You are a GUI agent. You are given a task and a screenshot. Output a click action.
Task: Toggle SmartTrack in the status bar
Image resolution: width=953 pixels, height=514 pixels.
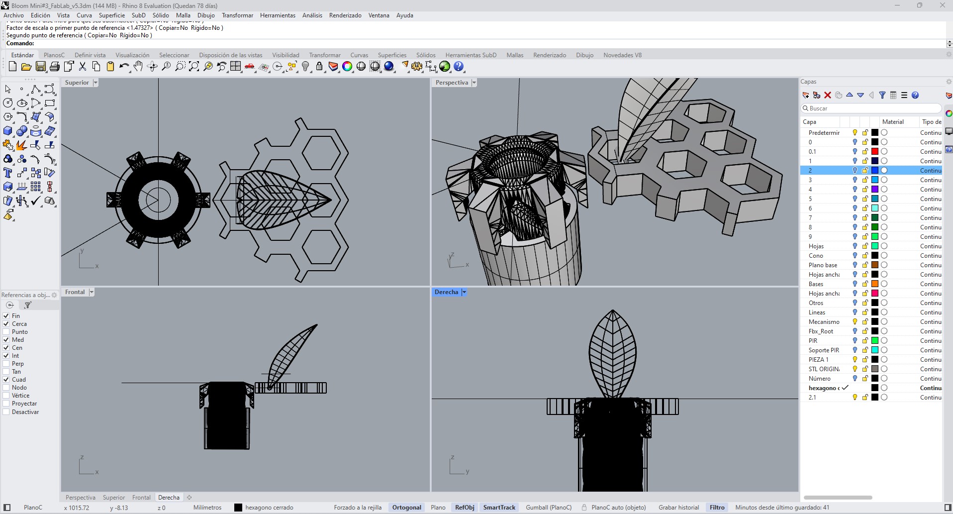[499, 508]
